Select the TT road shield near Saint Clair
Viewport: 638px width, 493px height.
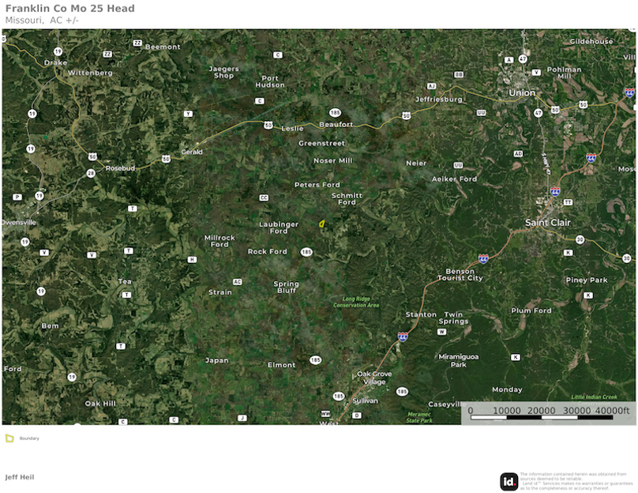568,202
